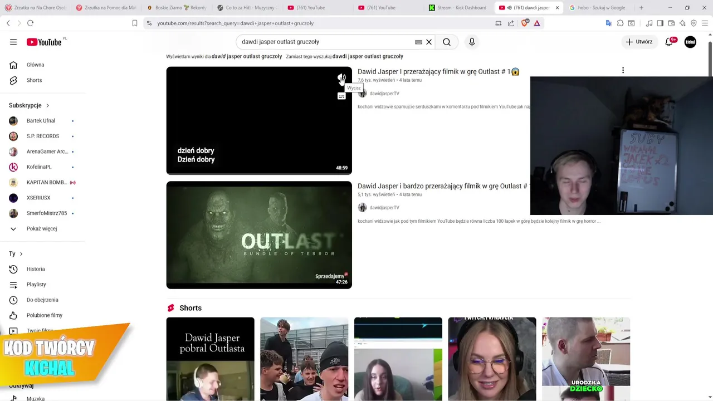The image size is (713, 401).
Task: Open the notifications bell
Action: click(x=670, y=42)
